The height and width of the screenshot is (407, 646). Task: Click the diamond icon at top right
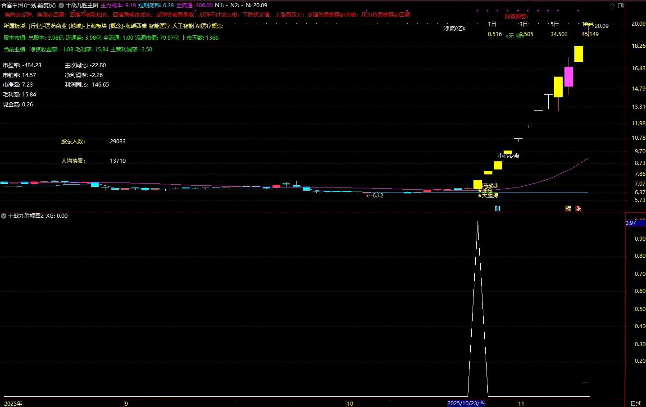(612, 5)
